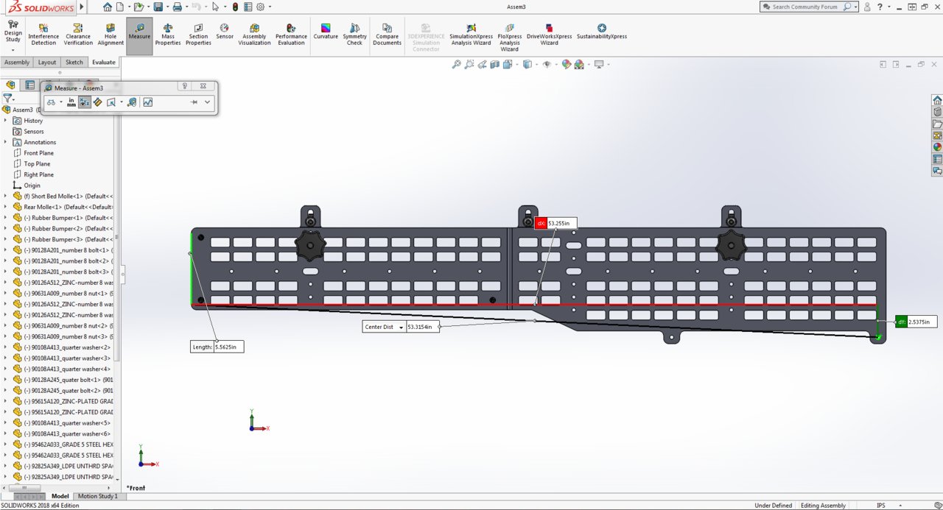
Task: Open Hole Alignment check
Action: click(x=111, y=35)
